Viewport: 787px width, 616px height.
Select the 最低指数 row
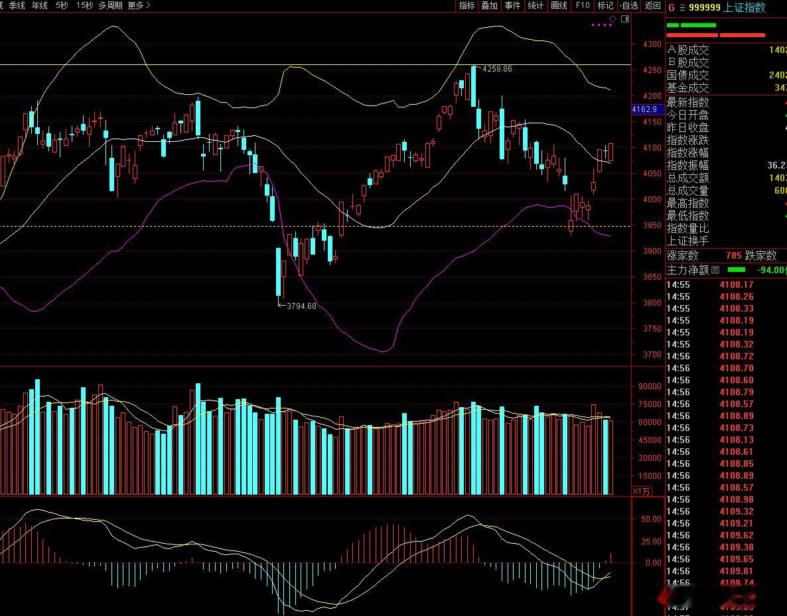(x=726, y=216)
